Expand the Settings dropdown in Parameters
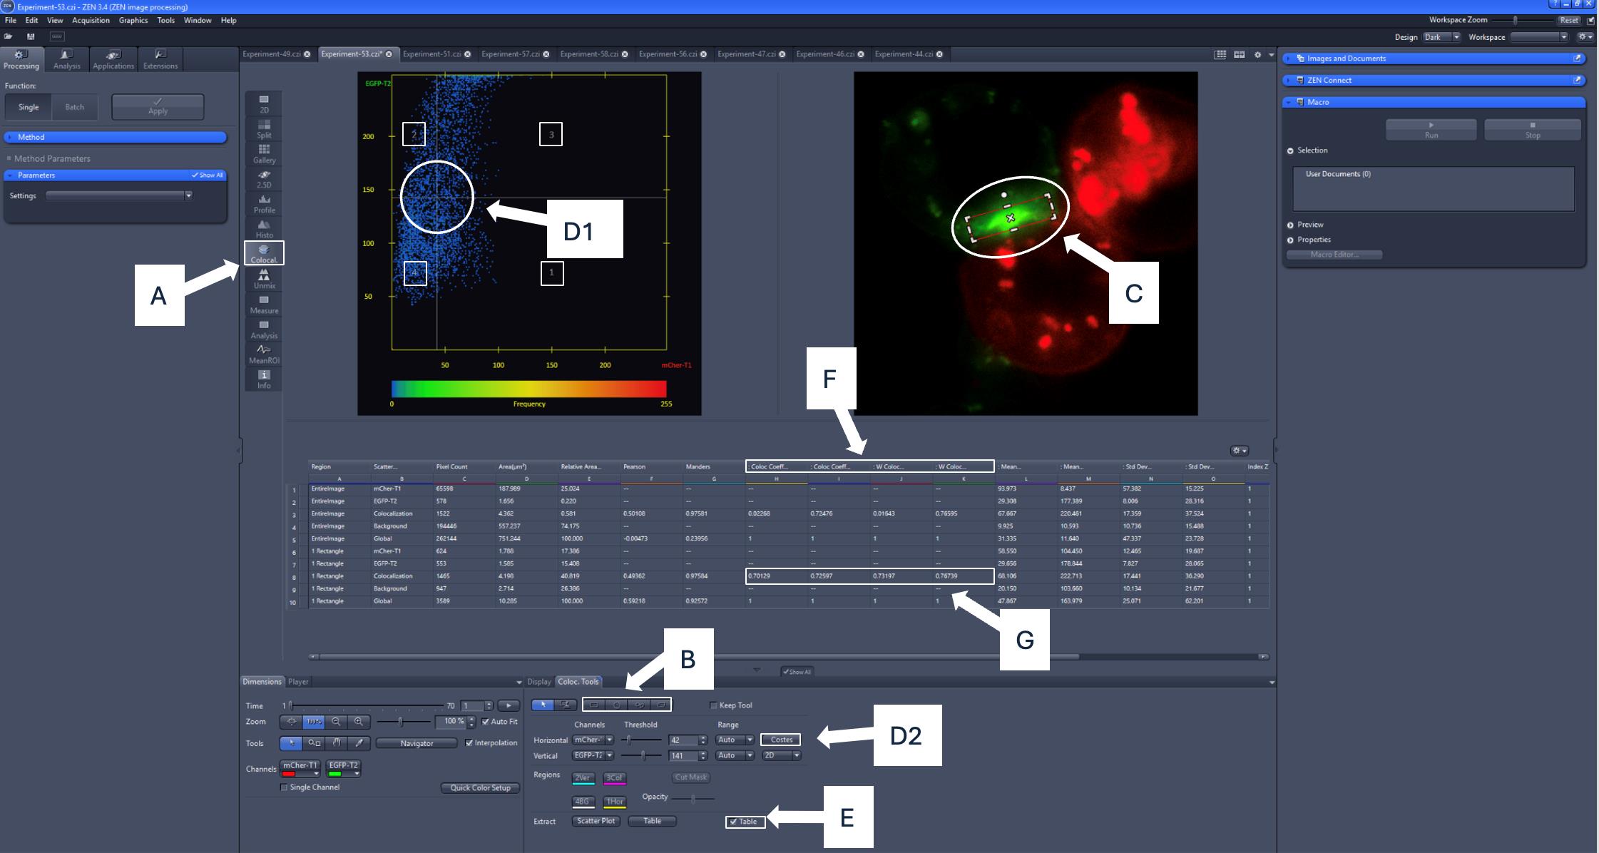This screenshot has width=1599, height=853. (x=188, y=195)
